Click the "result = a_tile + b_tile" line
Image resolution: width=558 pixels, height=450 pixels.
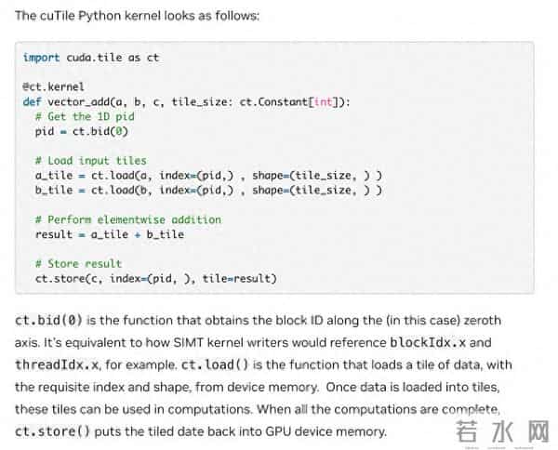point(109,234)
